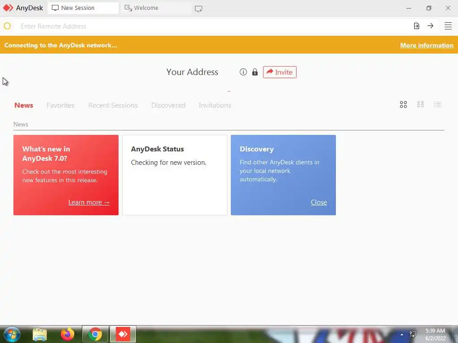The width and height of the screenshot is (458, 343).
Task: Open the More information link
Action: pyautogui.click(x=427, y=45)
